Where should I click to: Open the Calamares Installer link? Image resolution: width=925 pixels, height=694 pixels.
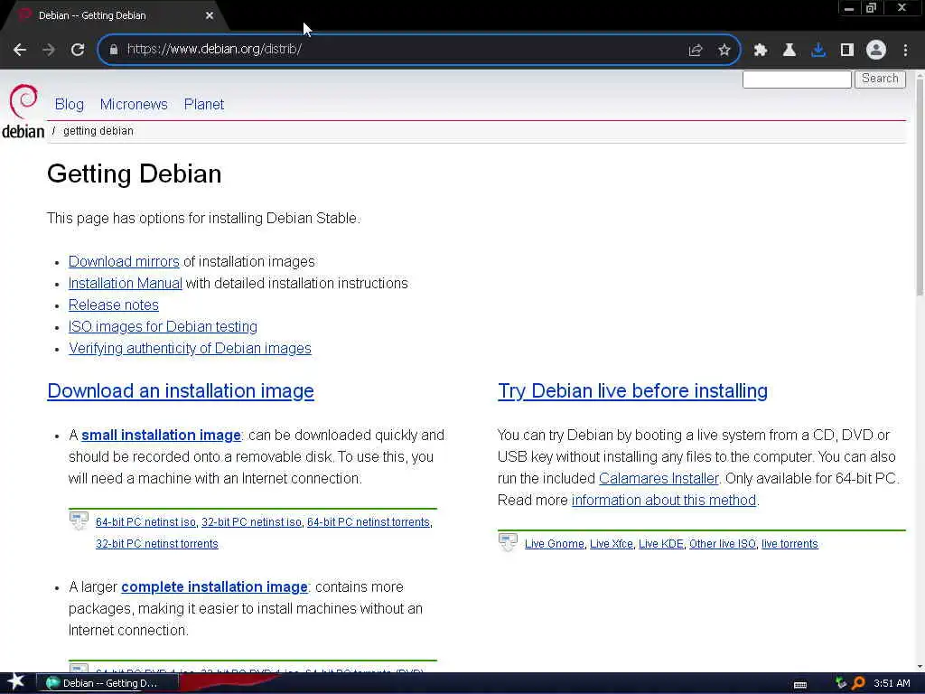pyautogui.click(x=659, y=479)
